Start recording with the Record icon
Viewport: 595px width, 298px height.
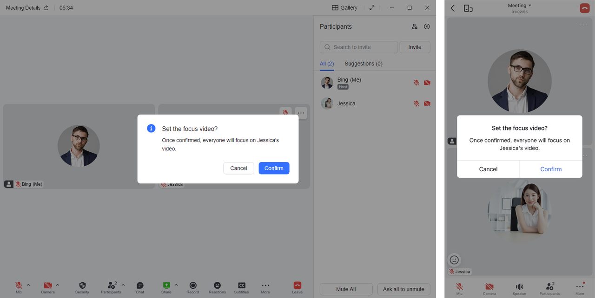[193, 285]
